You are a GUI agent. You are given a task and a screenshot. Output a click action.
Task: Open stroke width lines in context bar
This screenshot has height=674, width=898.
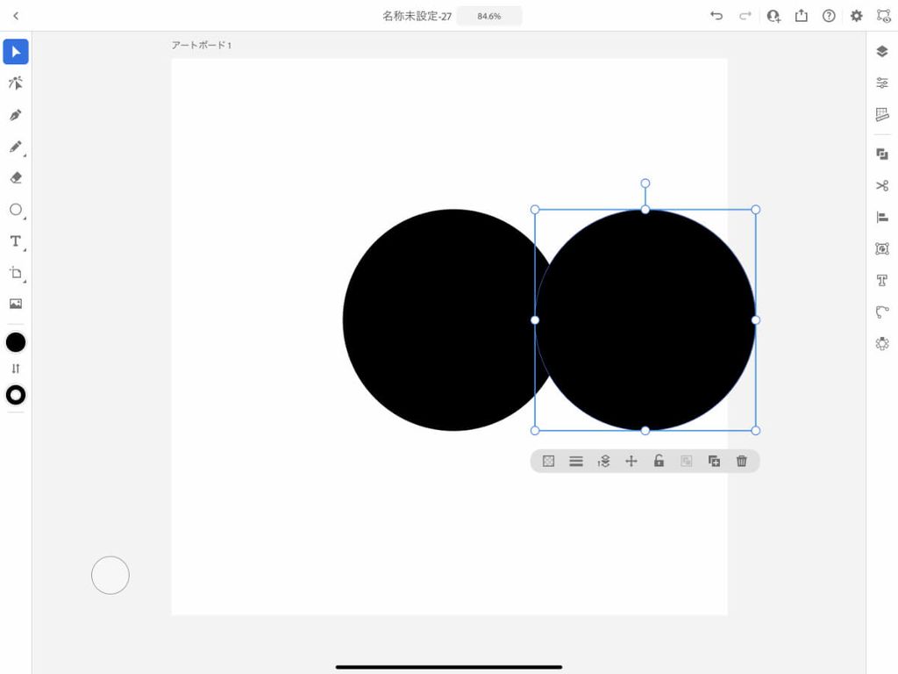[576, 462]
